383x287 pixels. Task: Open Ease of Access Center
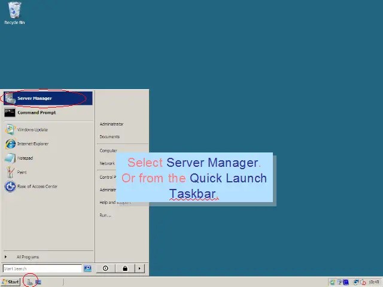[48, 187]
